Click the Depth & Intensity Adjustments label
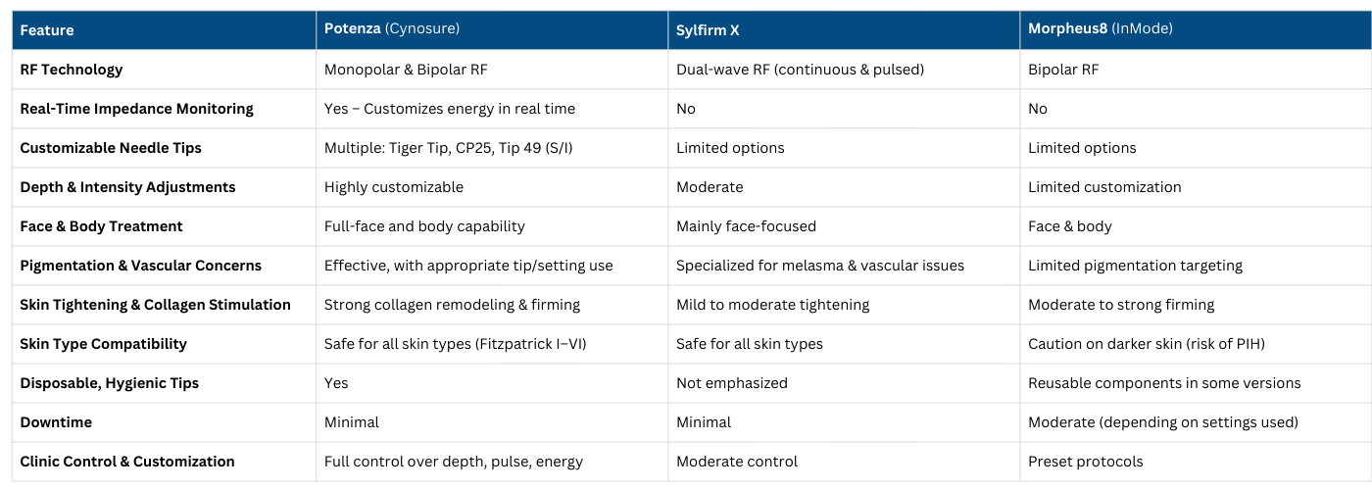 [x=127, y=187]
